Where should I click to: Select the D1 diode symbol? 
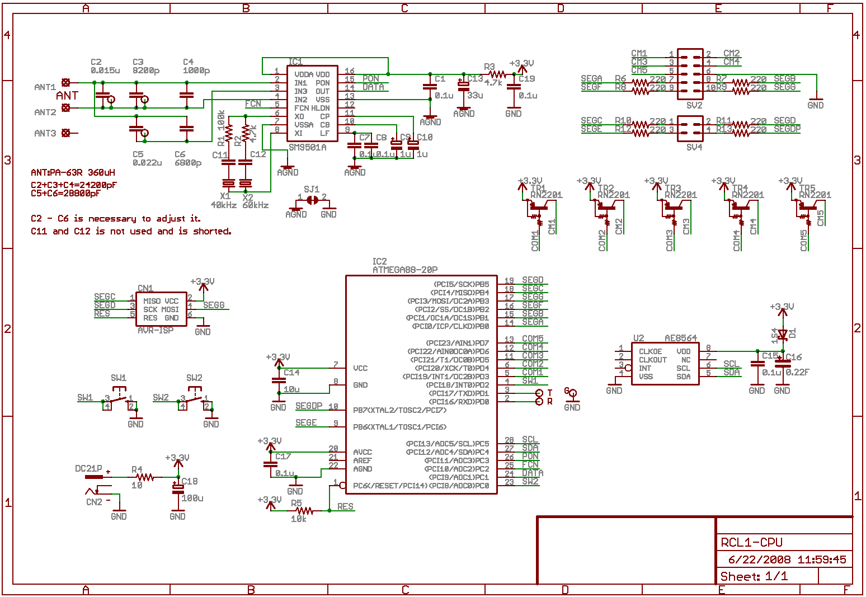click(x=783, y=335)
